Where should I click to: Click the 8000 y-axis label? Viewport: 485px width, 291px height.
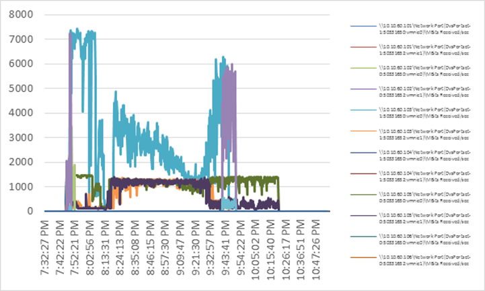[21, 15]
